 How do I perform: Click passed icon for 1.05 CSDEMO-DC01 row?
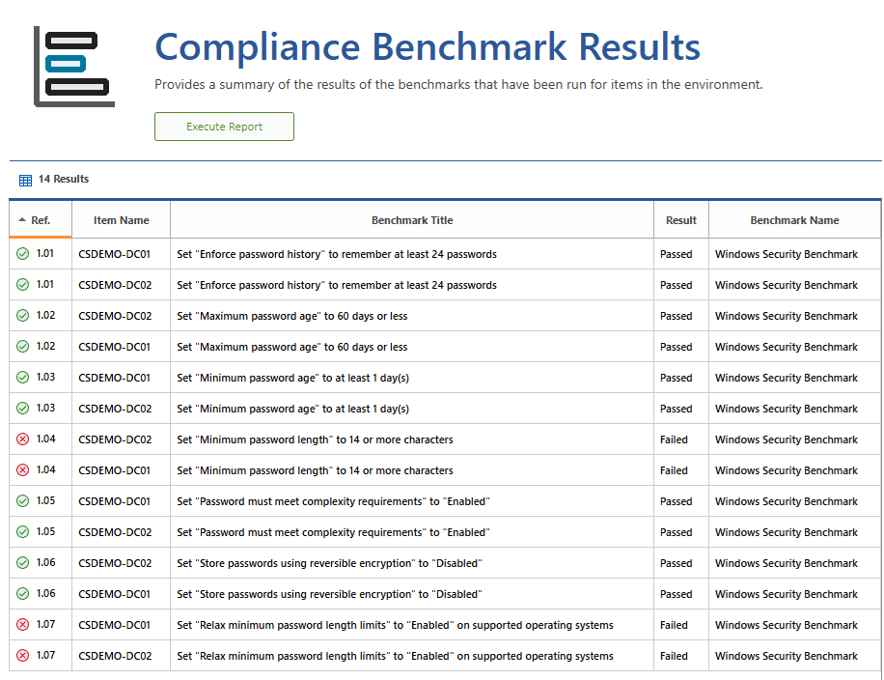coord(22,501)
